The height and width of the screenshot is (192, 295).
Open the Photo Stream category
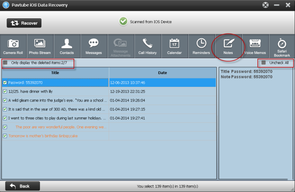(40, 46)
